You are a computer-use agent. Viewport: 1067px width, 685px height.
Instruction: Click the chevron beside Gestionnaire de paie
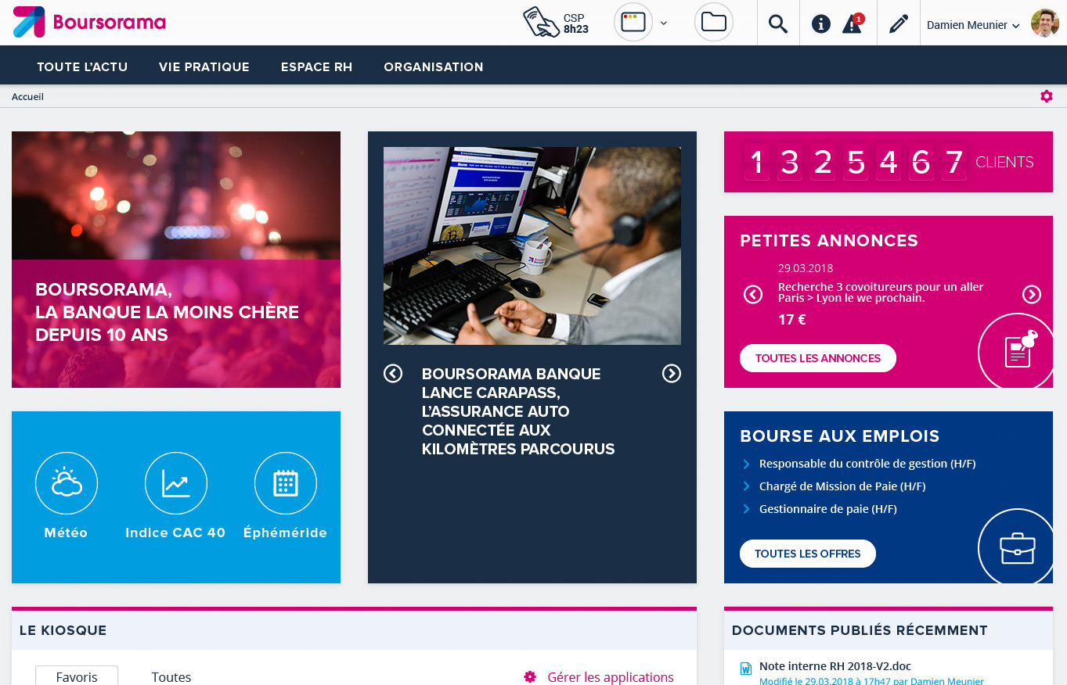click(x=746, y=510)
